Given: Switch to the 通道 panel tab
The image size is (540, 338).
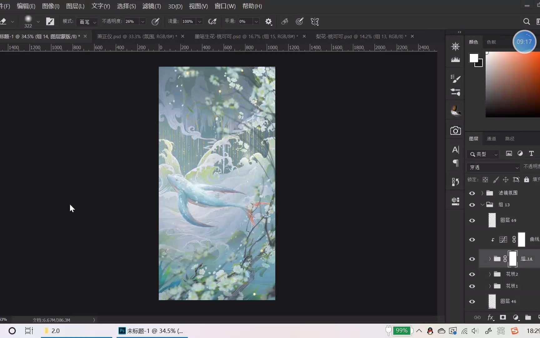Looking at the screenshot, I should 491,139.
